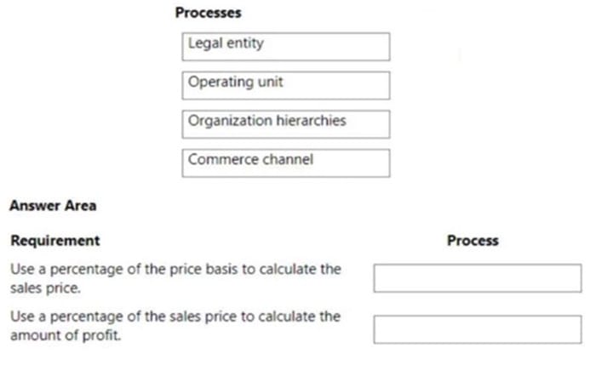The image size is (596, 365).
Task: Select the Commerce channel process box
Action: [x=286, y=163]
